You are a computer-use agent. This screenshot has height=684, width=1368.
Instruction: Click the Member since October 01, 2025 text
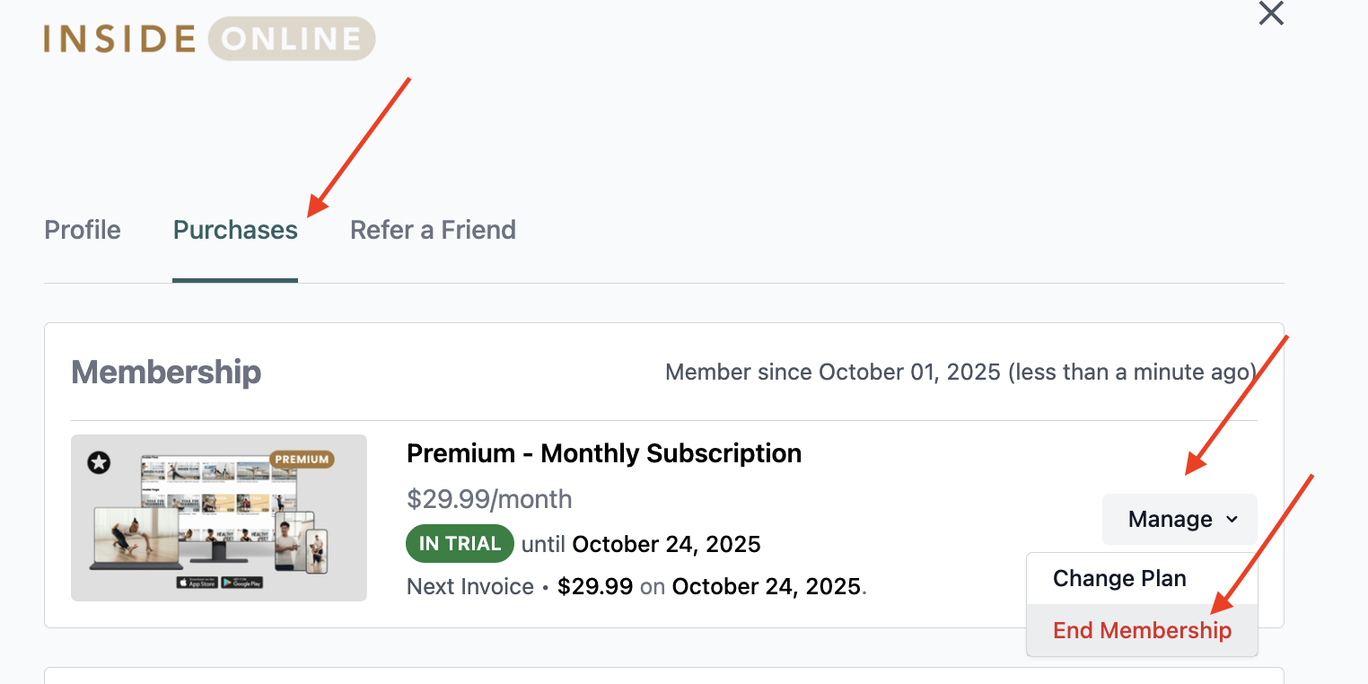point(960,372)
